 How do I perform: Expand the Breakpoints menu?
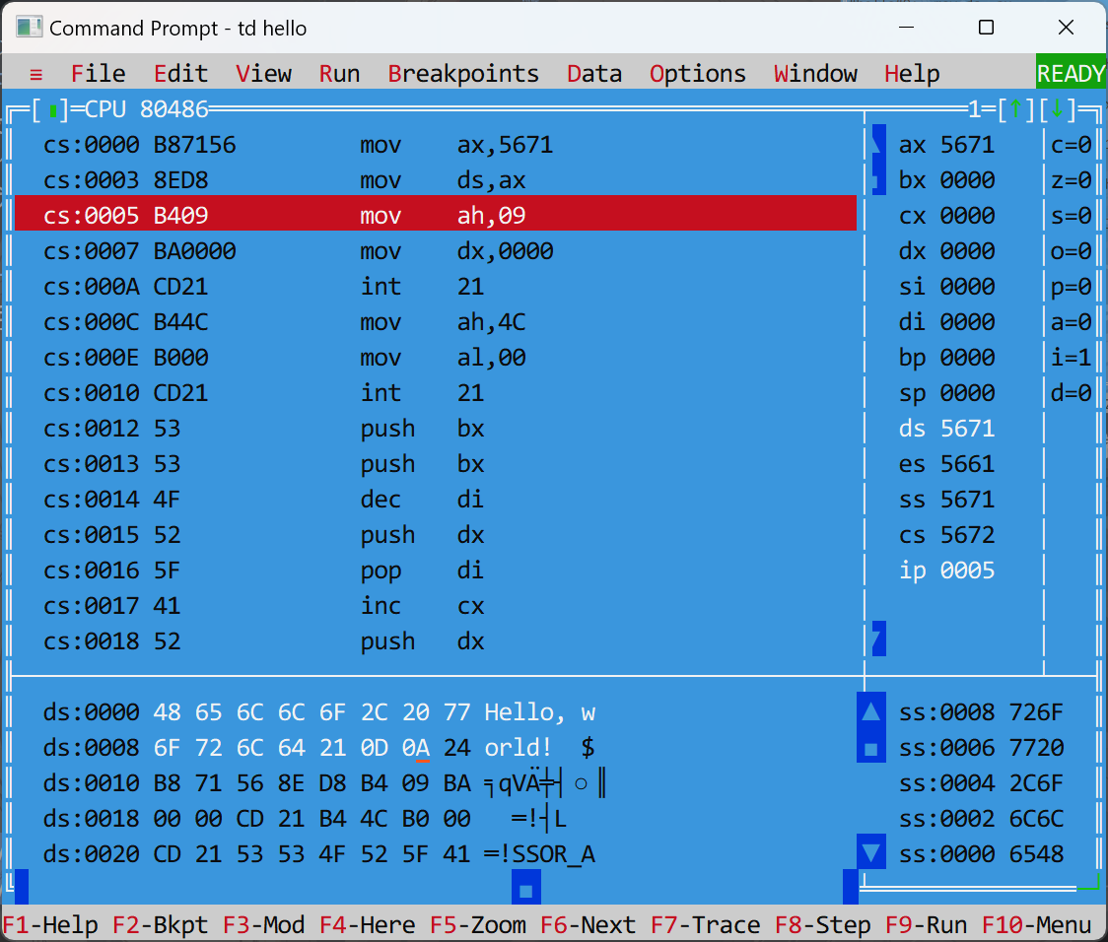pos(463,74)
